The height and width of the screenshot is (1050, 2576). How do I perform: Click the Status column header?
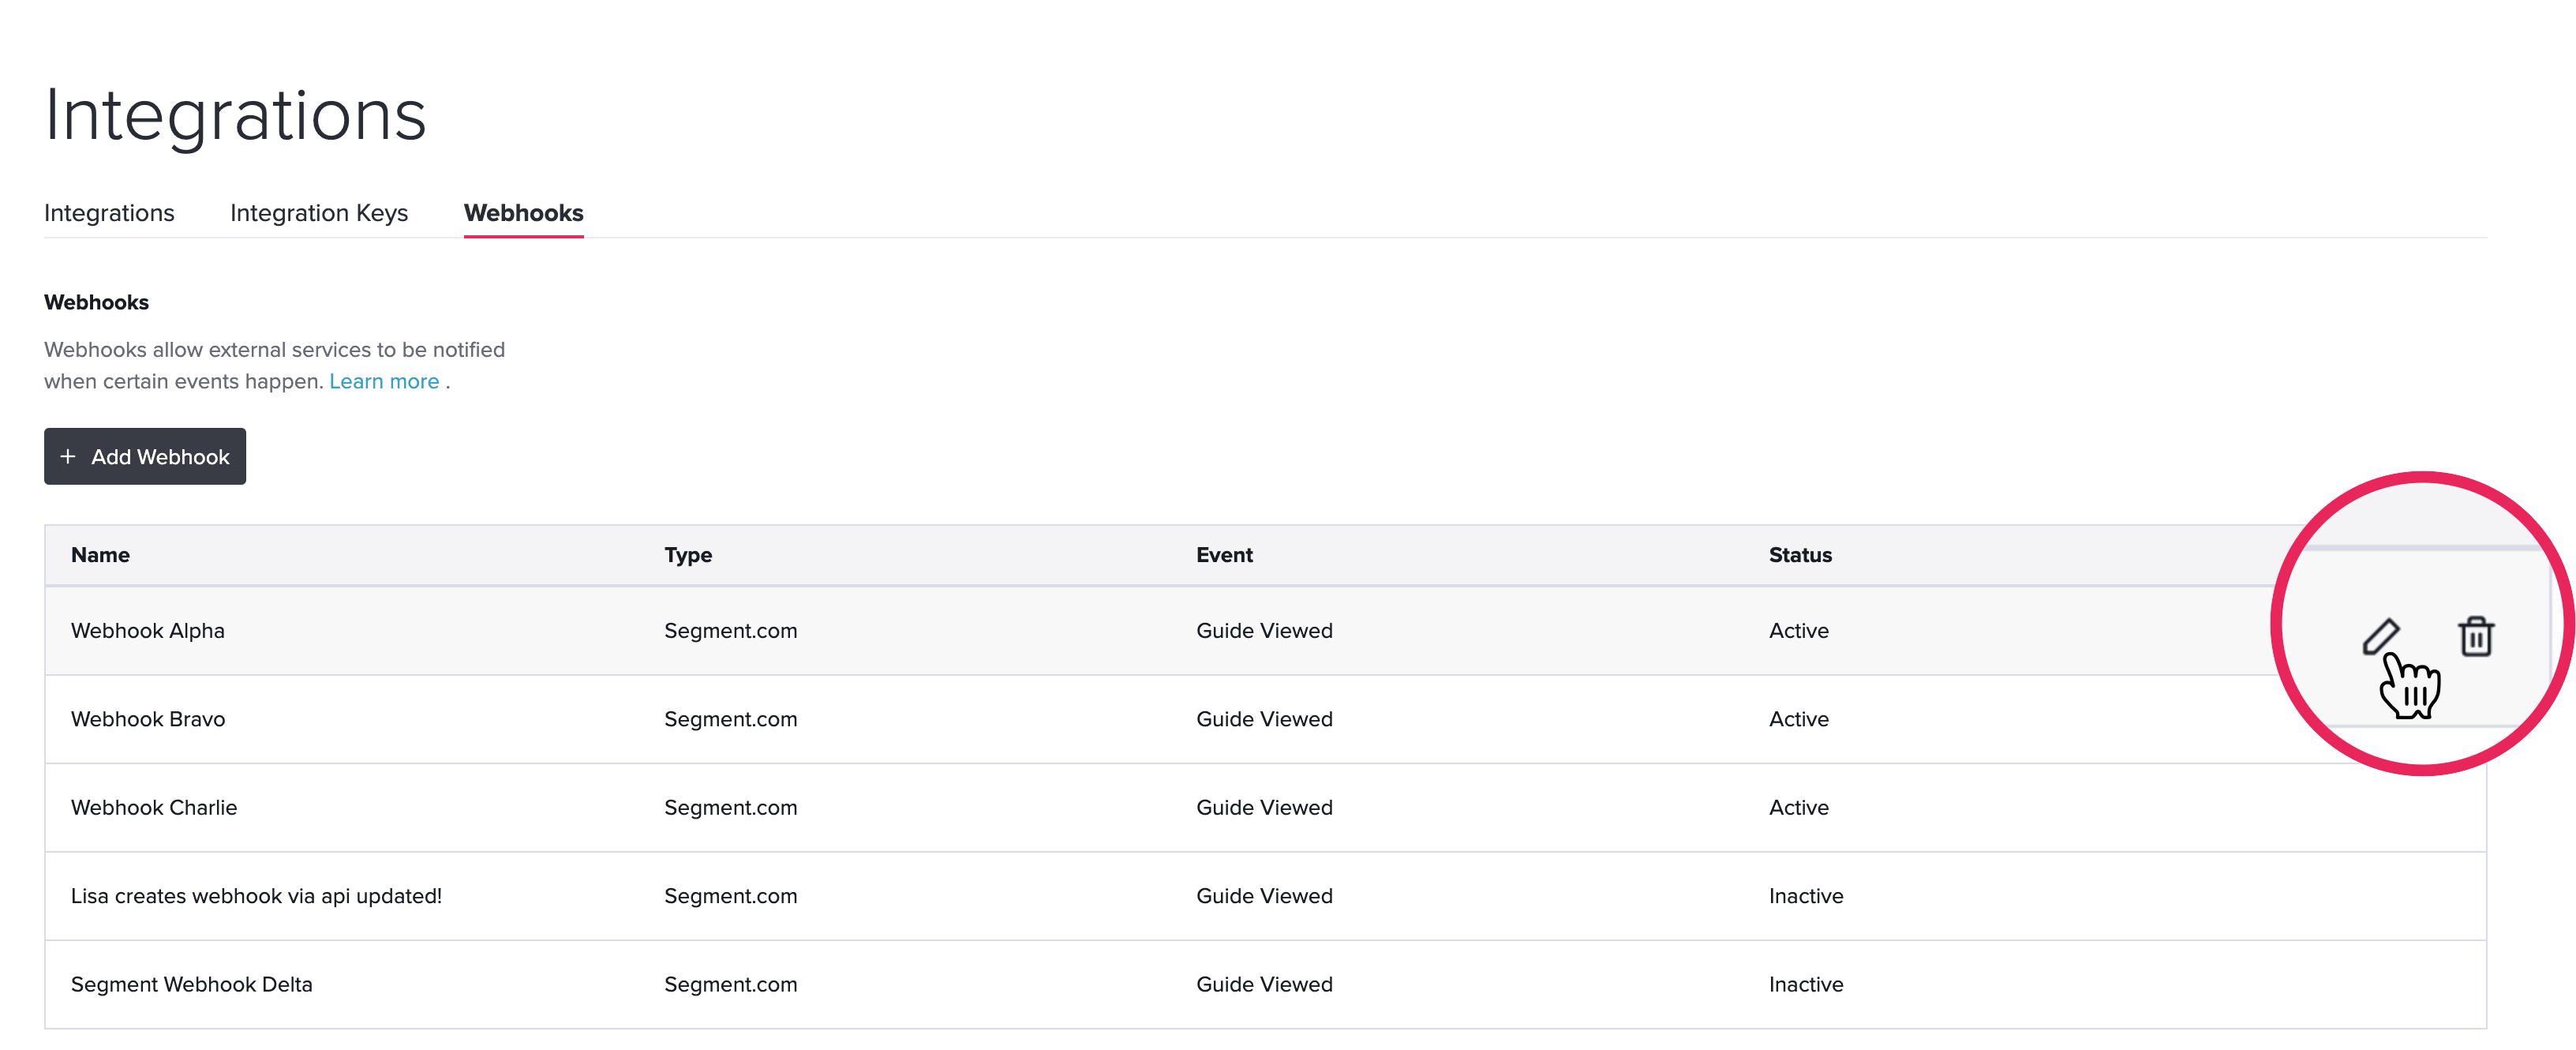click(1800, 555)
